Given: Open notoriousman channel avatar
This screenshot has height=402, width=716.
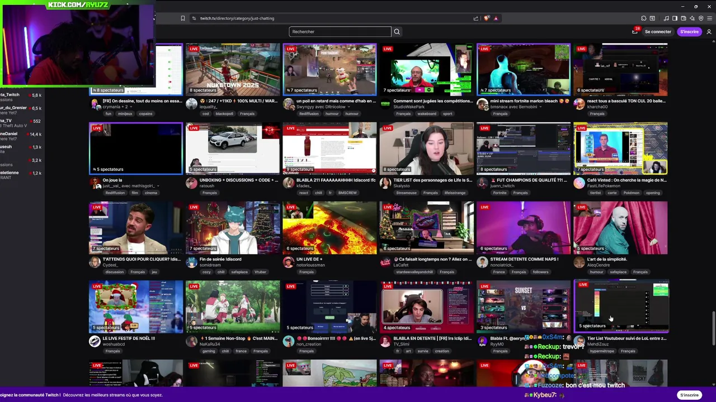Looking at the screenshot, I should click(x=289, y=262).
